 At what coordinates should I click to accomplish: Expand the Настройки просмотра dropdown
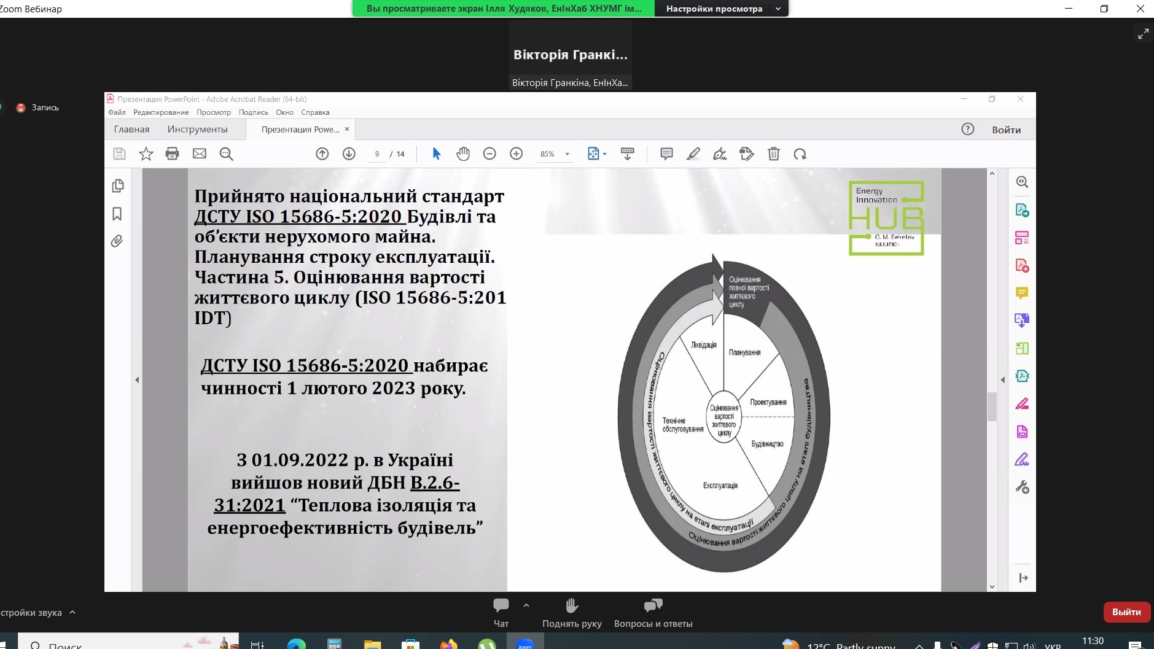[x=778, y=9]
